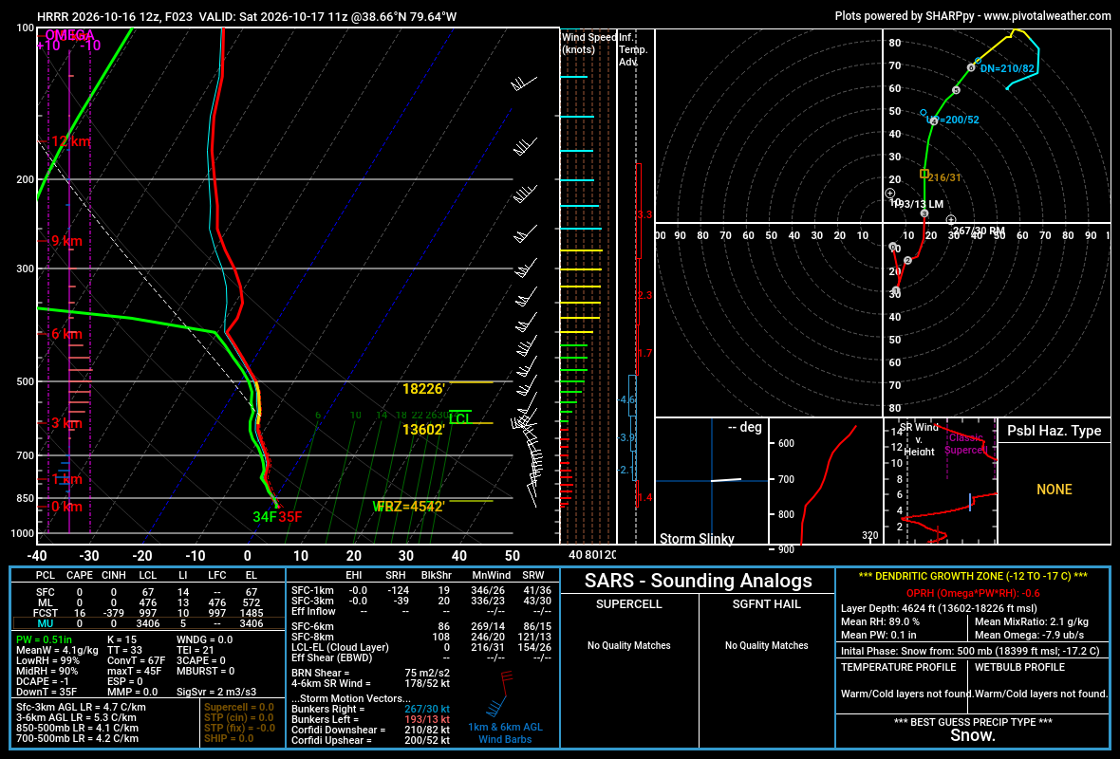This screenshot has height=759, width=1120.
Task: Click the 'Supercell = 0.0' composite value
Action: (238, 708)
